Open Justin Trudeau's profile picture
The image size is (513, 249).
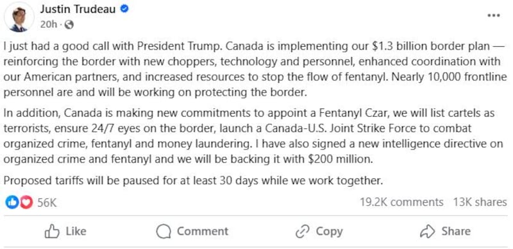click(19, 17)
